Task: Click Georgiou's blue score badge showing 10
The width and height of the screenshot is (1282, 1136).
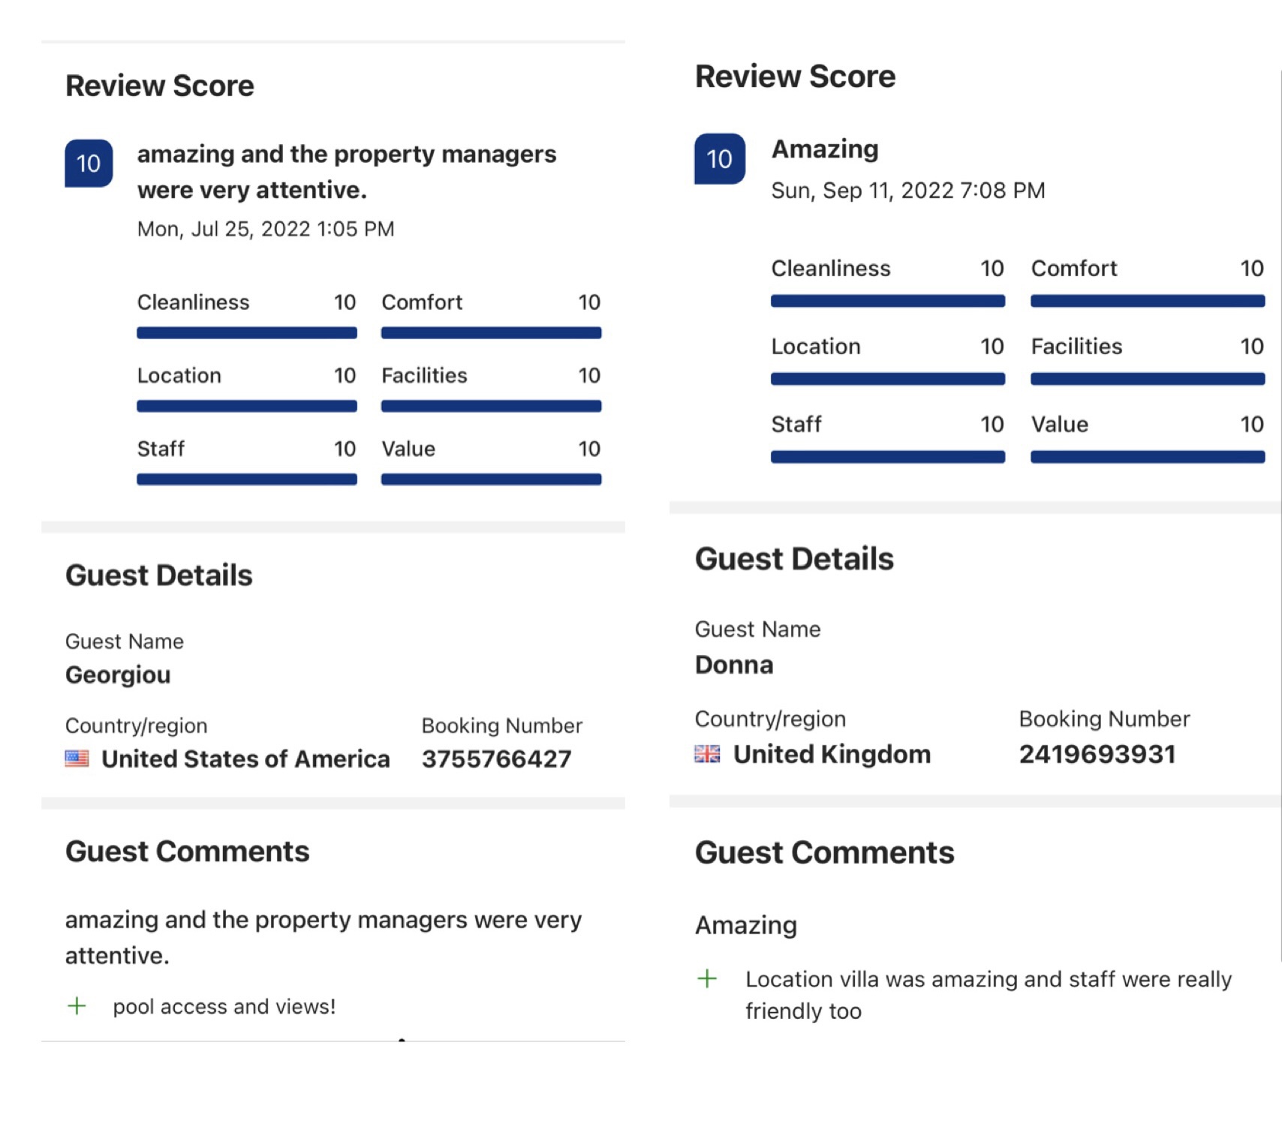Action: (x=89, y=163)
